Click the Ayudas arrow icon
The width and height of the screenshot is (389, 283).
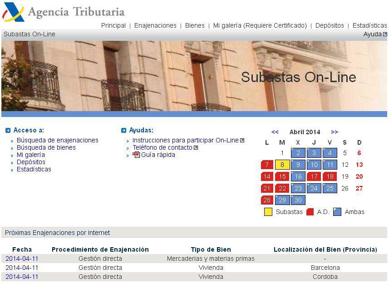[123, 131]
